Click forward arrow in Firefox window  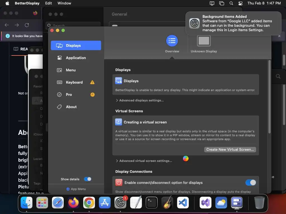tap(16, 25)
